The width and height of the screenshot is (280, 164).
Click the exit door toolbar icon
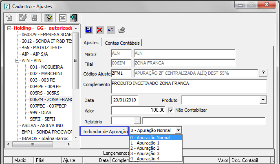73,17
